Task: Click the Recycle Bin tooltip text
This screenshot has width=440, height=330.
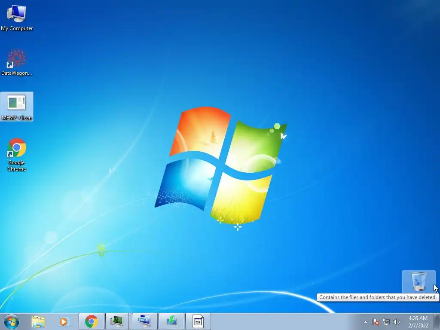Action: tap(378, 297)
